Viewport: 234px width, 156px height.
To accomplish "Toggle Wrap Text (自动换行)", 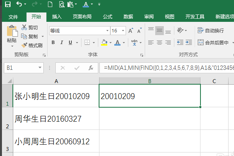I will click(211, 30).
